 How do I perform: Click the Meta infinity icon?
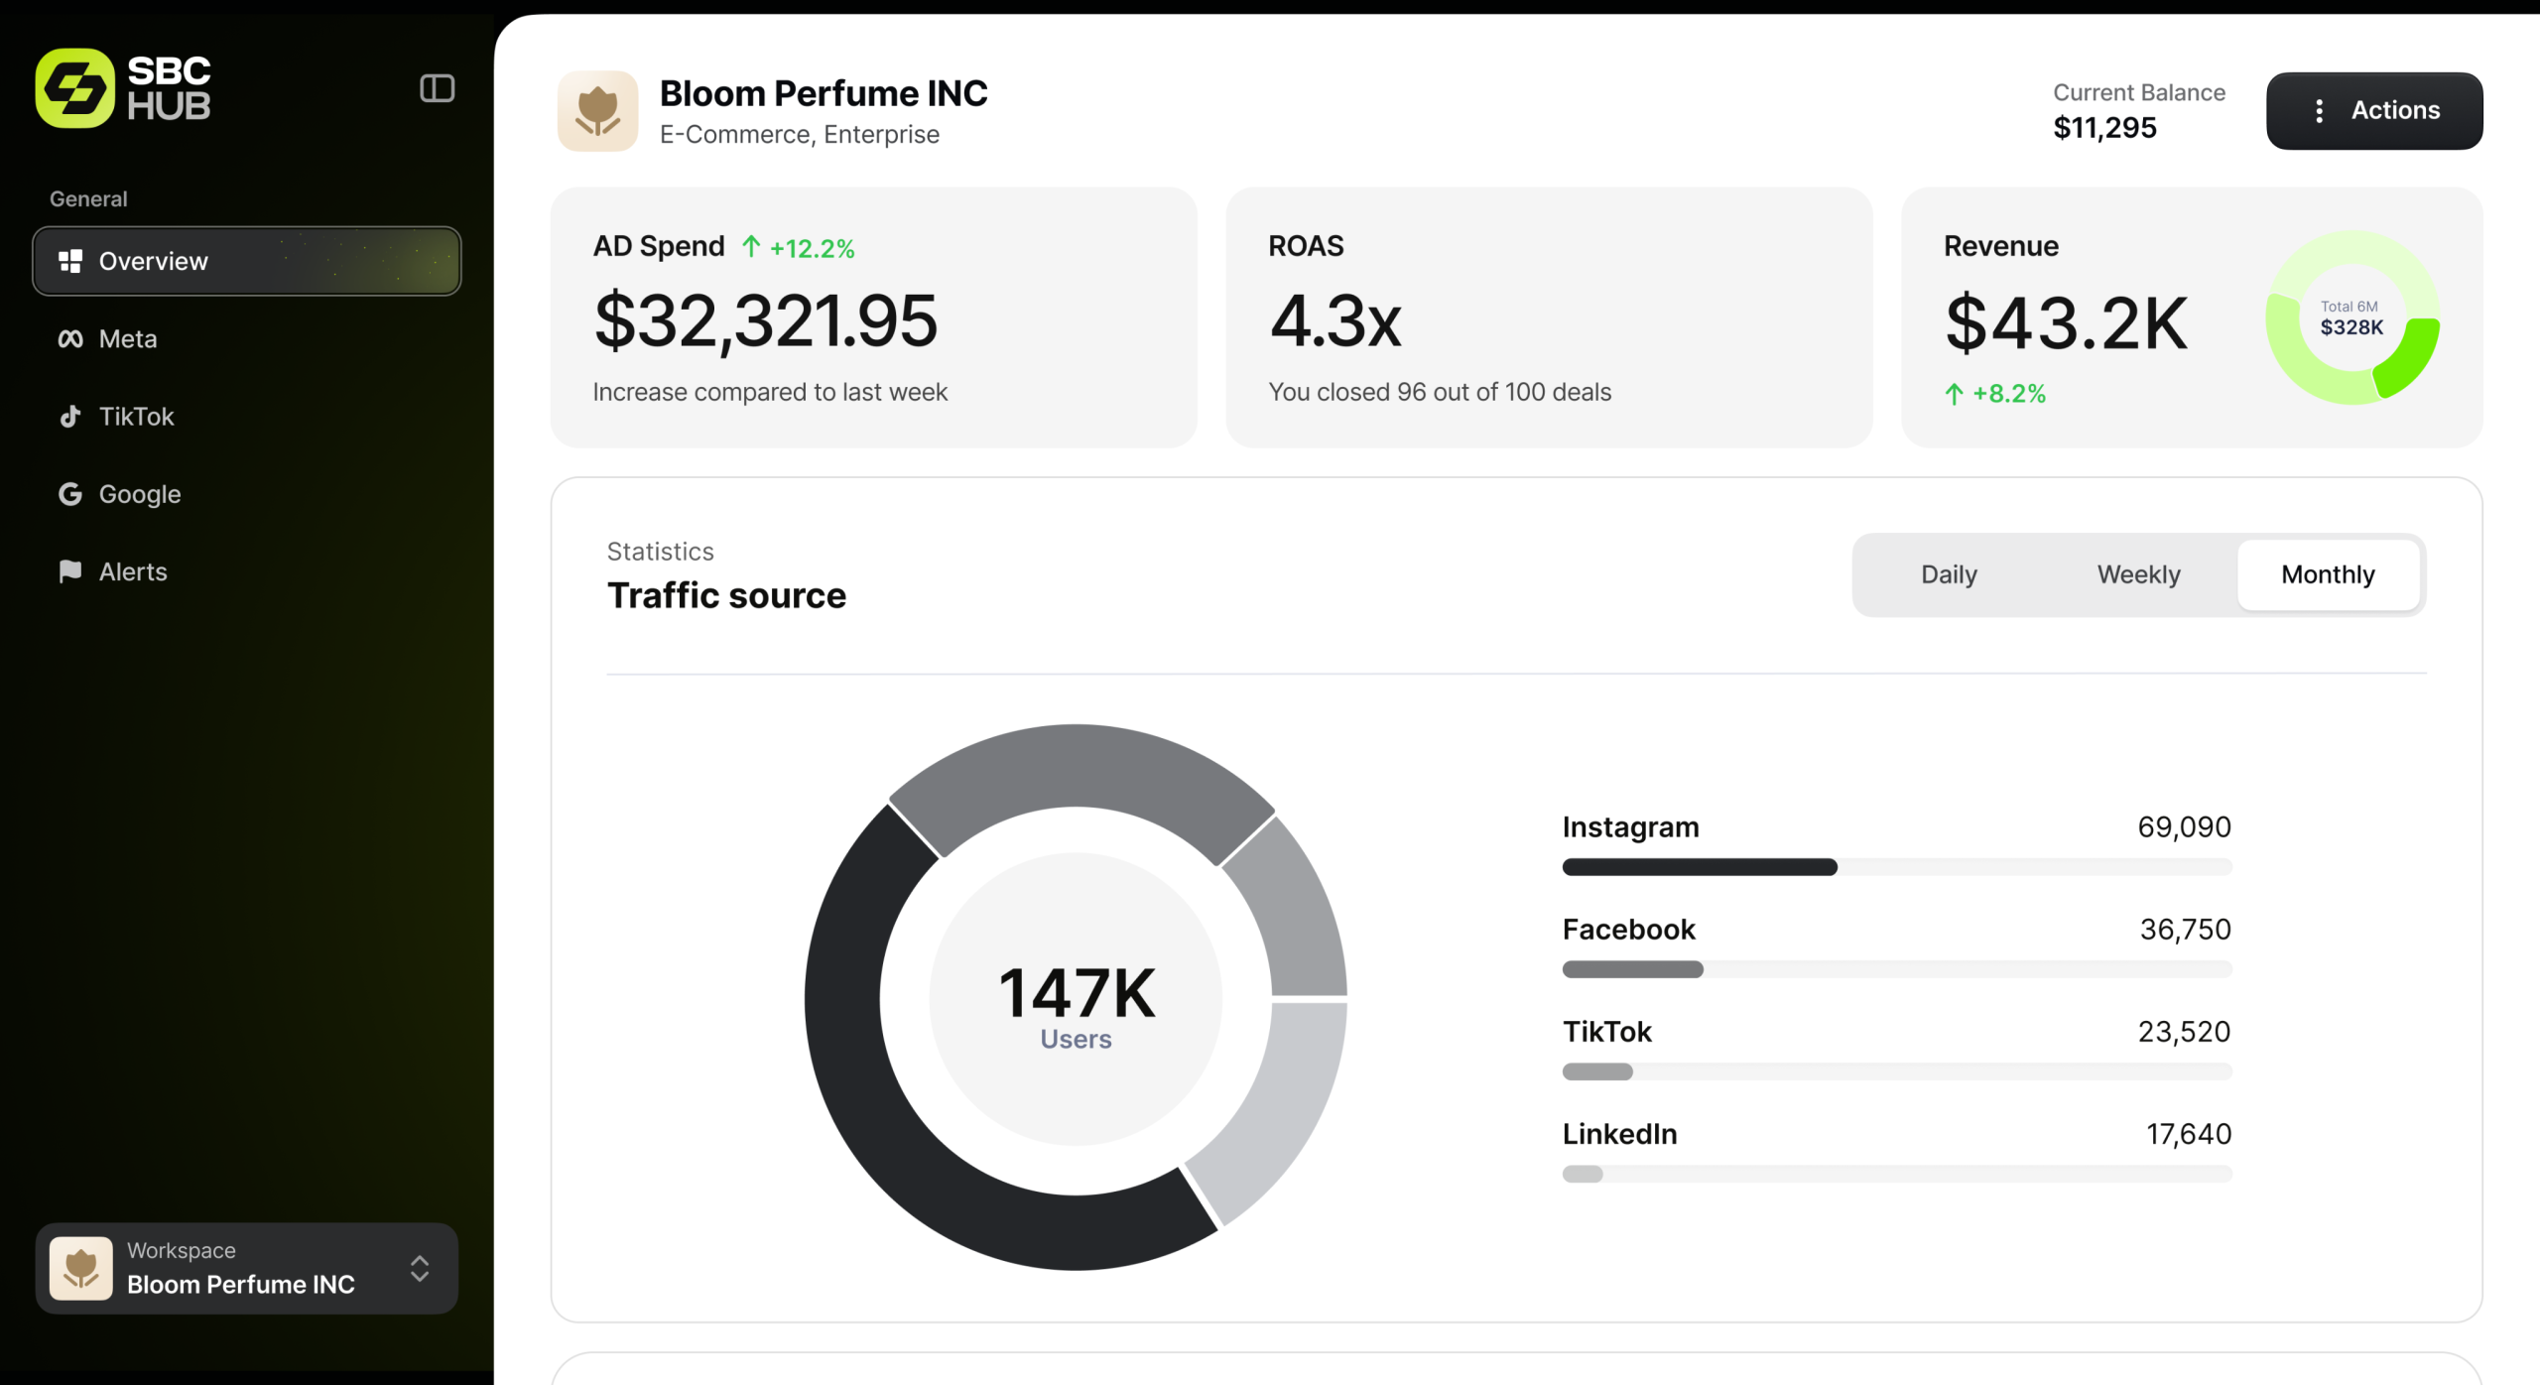coord(70,339)
